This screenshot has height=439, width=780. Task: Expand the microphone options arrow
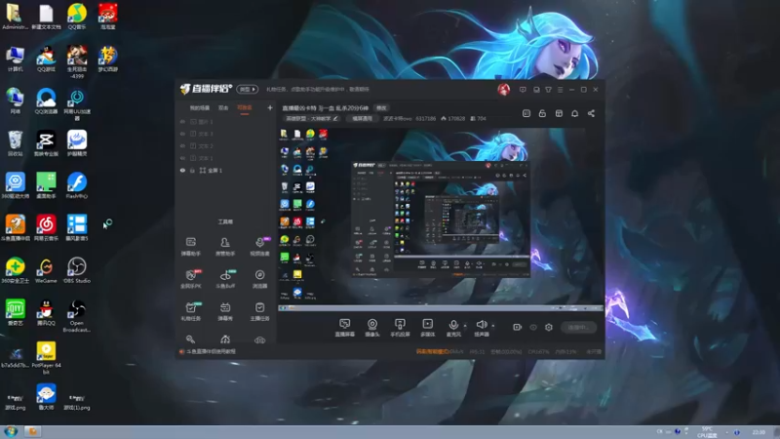pyautogui.click(x=465, y=326)
